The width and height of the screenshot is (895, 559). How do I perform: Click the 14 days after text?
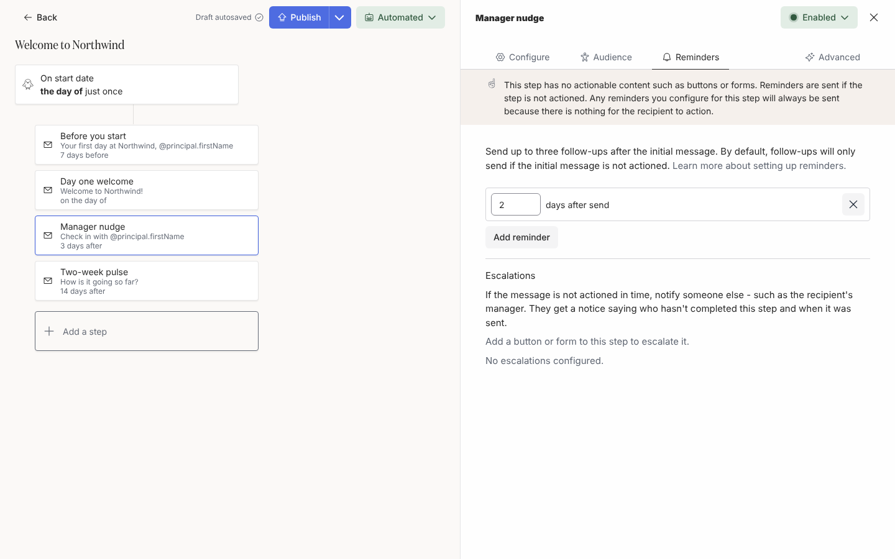pyautogui.click(x=83, y=291)
